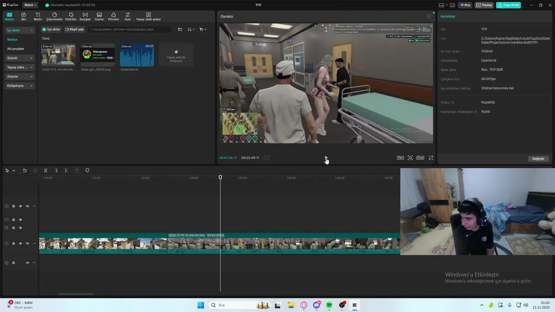
Task: Open the Menü dropdown
Action: pos(30,5)
